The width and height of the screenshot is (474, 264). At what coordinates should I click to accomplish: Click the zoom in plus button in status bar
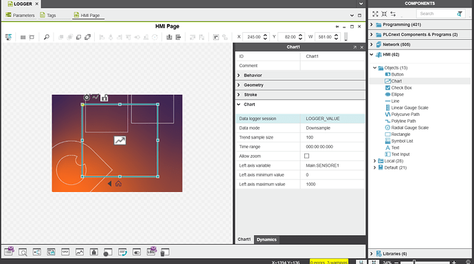pos(454,262)
